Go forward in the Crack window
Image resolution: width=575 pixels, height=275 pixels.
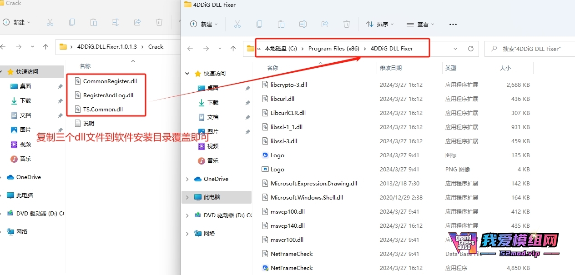18,47
